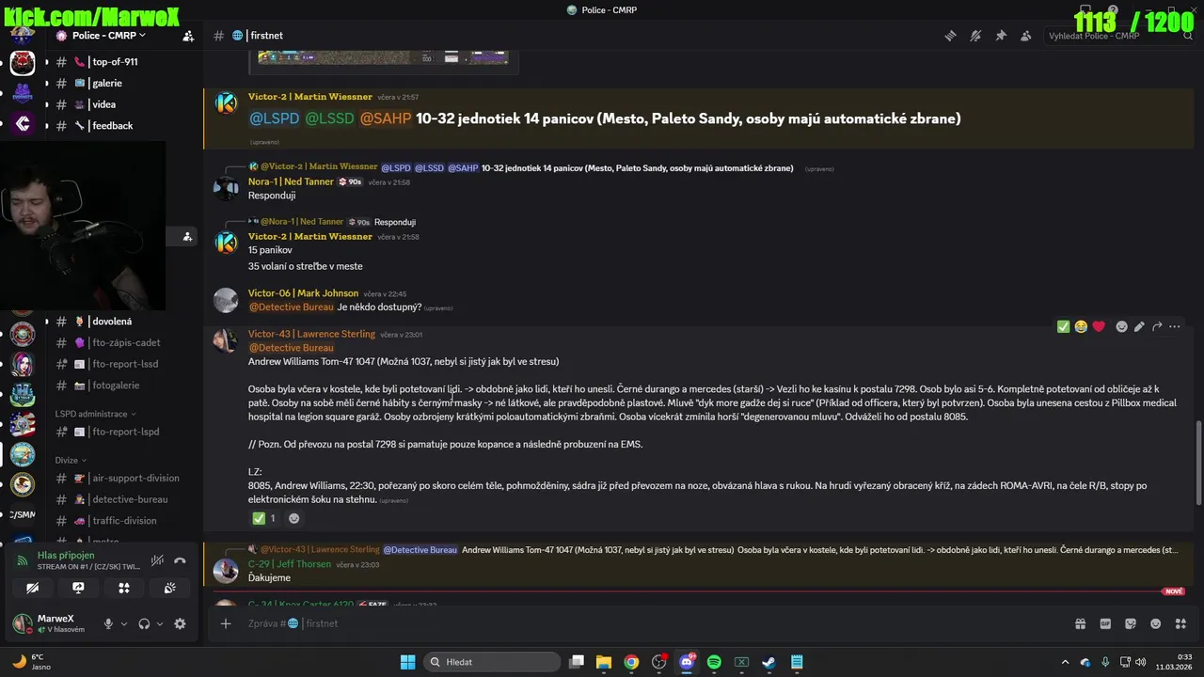Add red heart quick reaction
The width and height of the screenshot is (1204, 677).
pos(1099,326)
